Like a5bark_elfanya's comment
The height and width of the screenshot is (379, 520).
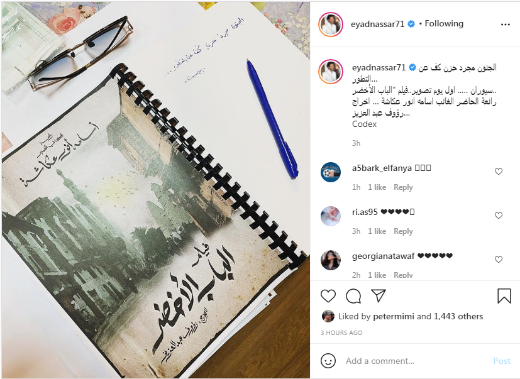498,172
